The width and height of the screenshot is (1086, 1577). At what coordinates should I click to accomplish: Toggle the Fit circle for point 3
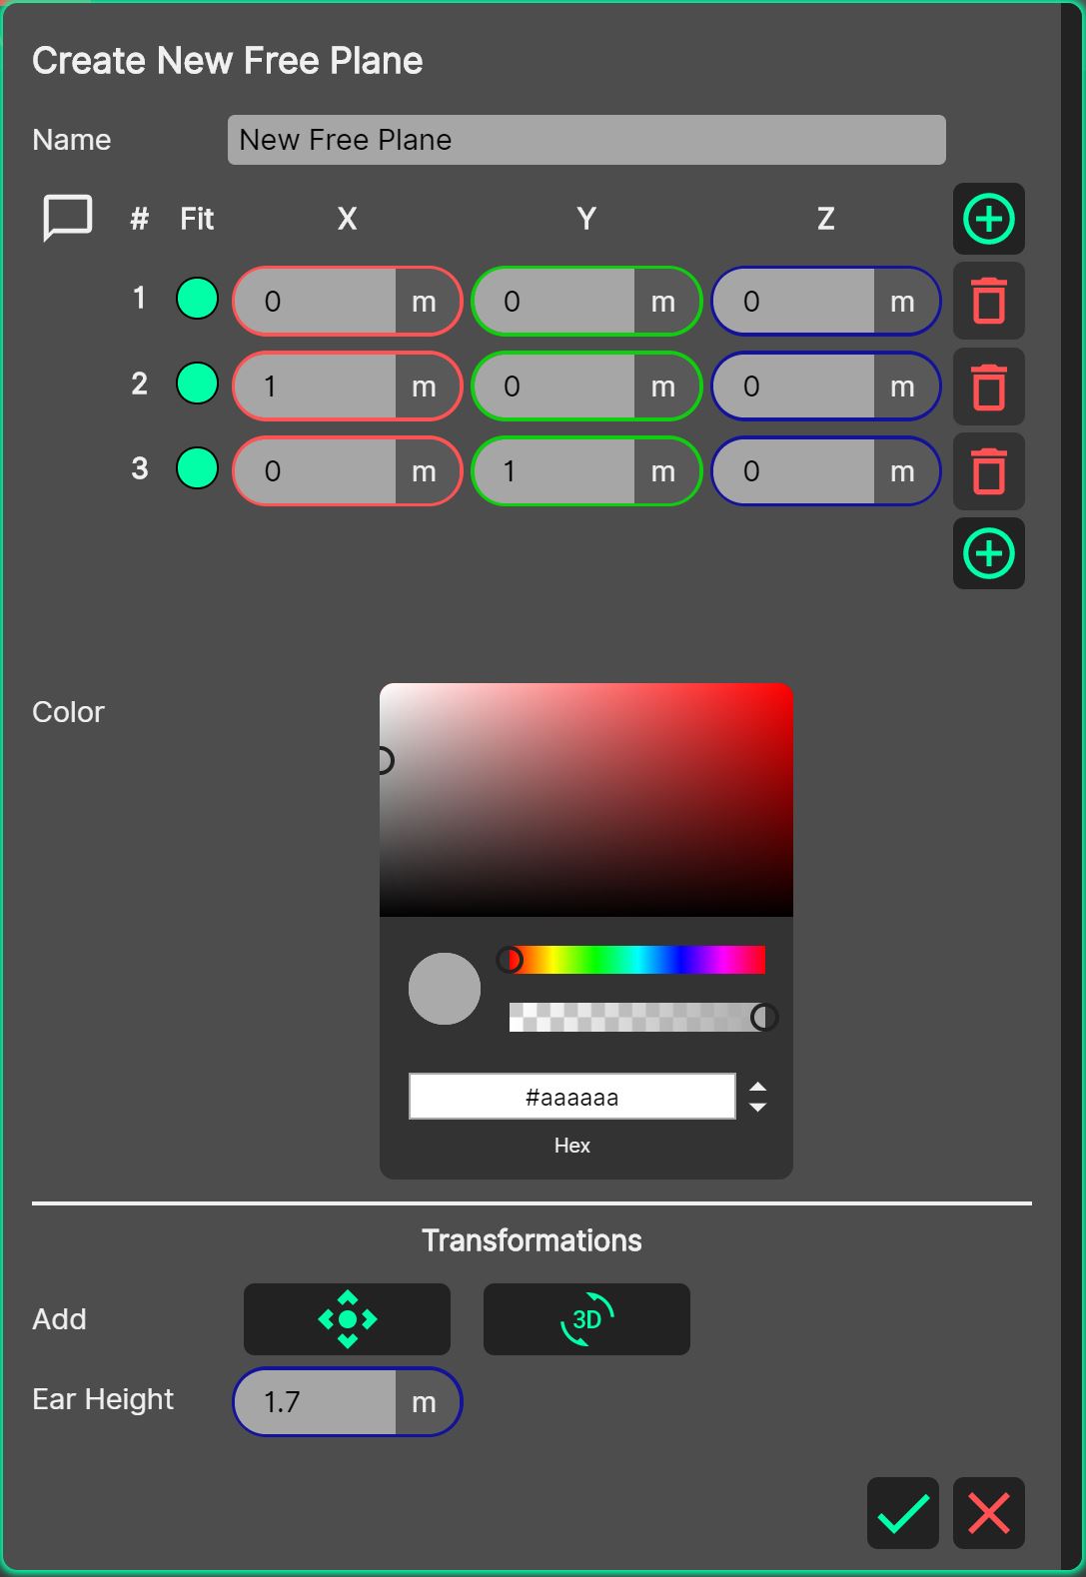tap(197, 468)
